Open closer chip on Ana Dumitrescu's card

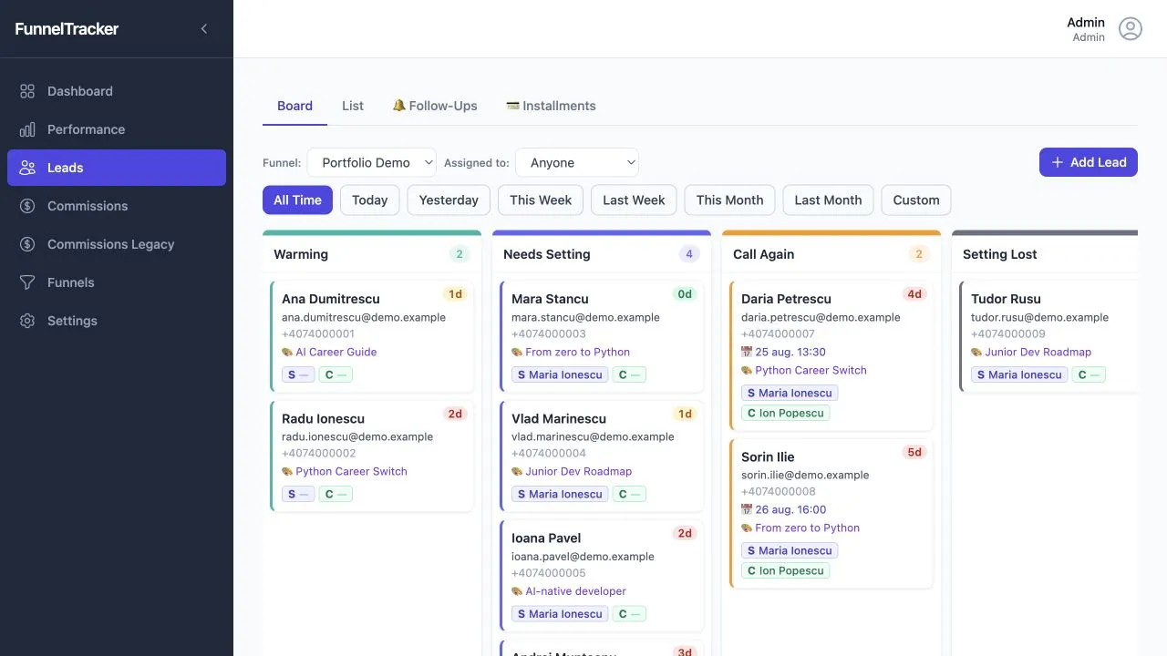336,374
